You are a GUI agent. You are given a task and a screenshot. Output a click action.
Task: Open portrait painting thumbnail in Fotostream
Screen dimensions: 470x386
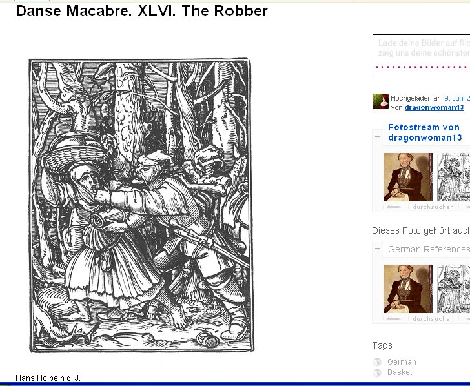click(408, 177)
